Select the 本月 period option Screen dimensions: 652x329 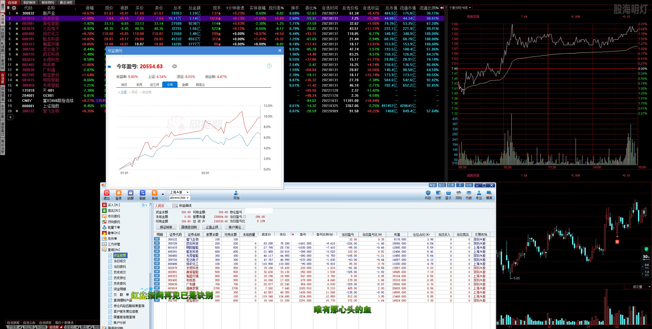click(x=139, y=85)
